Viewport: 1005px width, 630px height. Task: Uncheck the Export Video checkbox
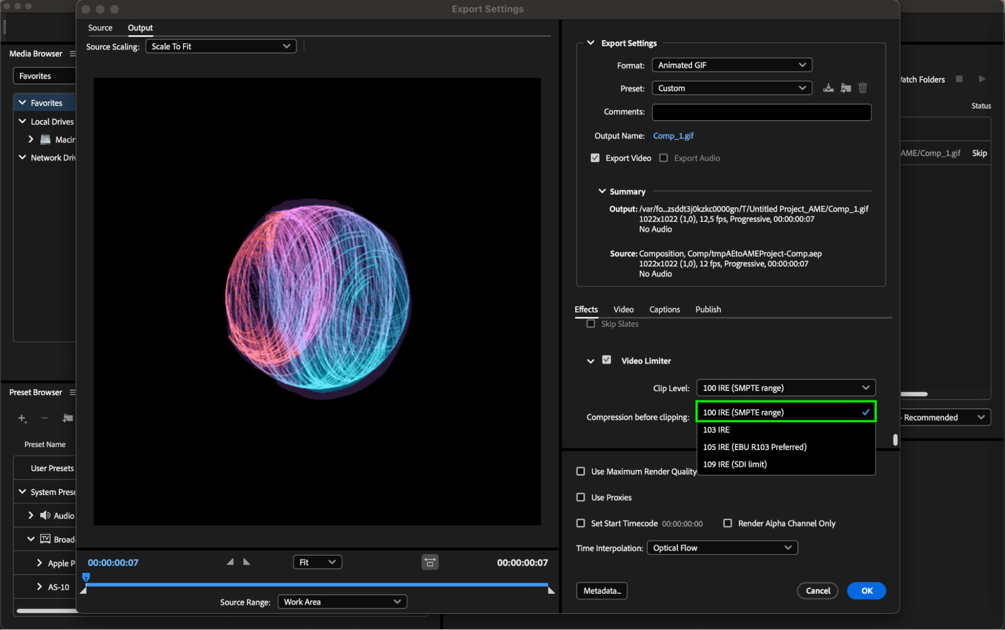tap(595, 158)
